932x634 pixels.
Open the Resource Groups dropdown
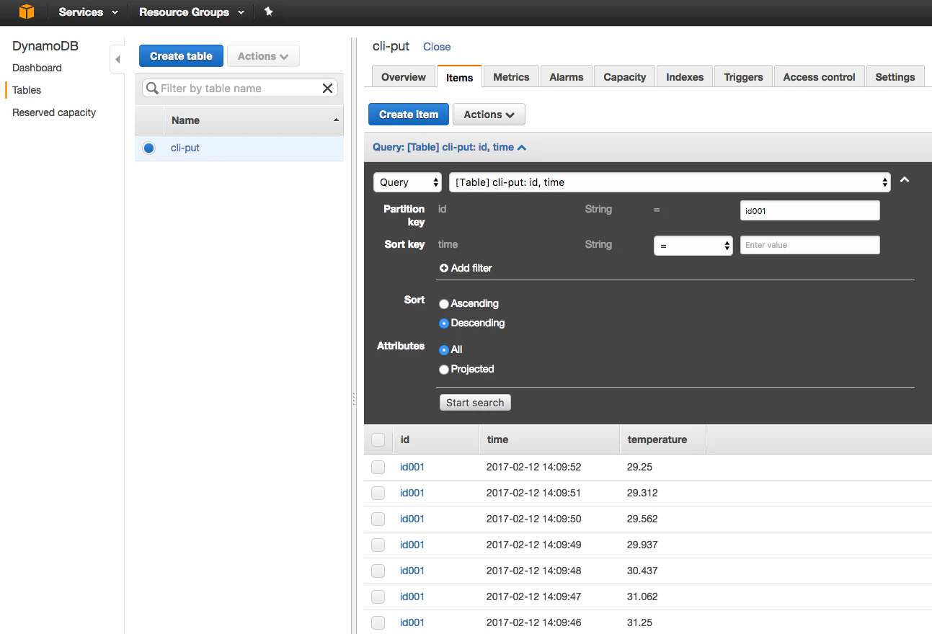pyautogui.click(x=192, y=12)
